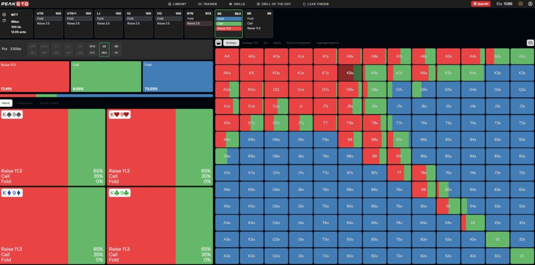
Task: Click the red Upgrade button
Action: click(x=481, y=4)
